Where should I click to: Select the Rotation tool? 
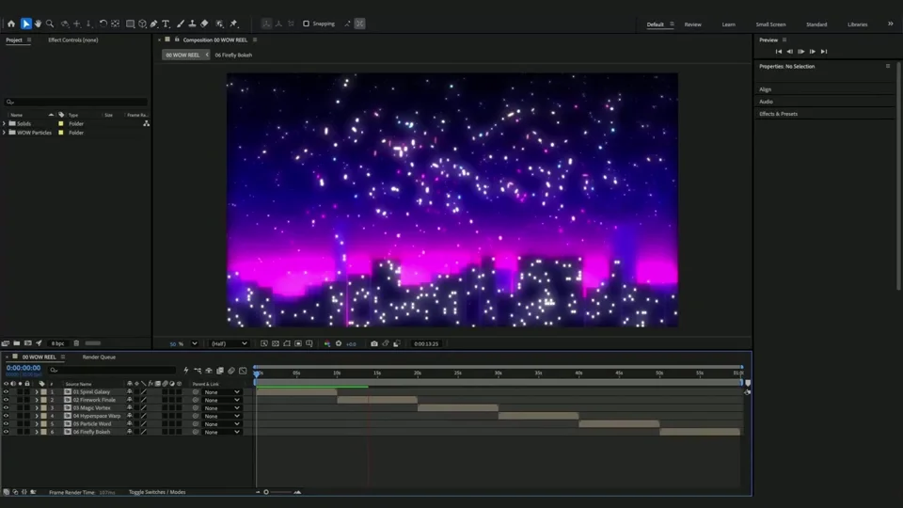coord(103,24)
